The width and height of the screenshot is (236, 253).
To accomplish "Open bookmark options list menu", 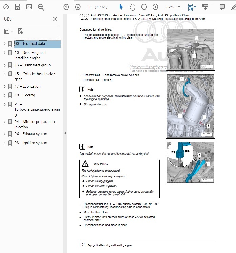I will pyautogui.click(x=8, y=31).
